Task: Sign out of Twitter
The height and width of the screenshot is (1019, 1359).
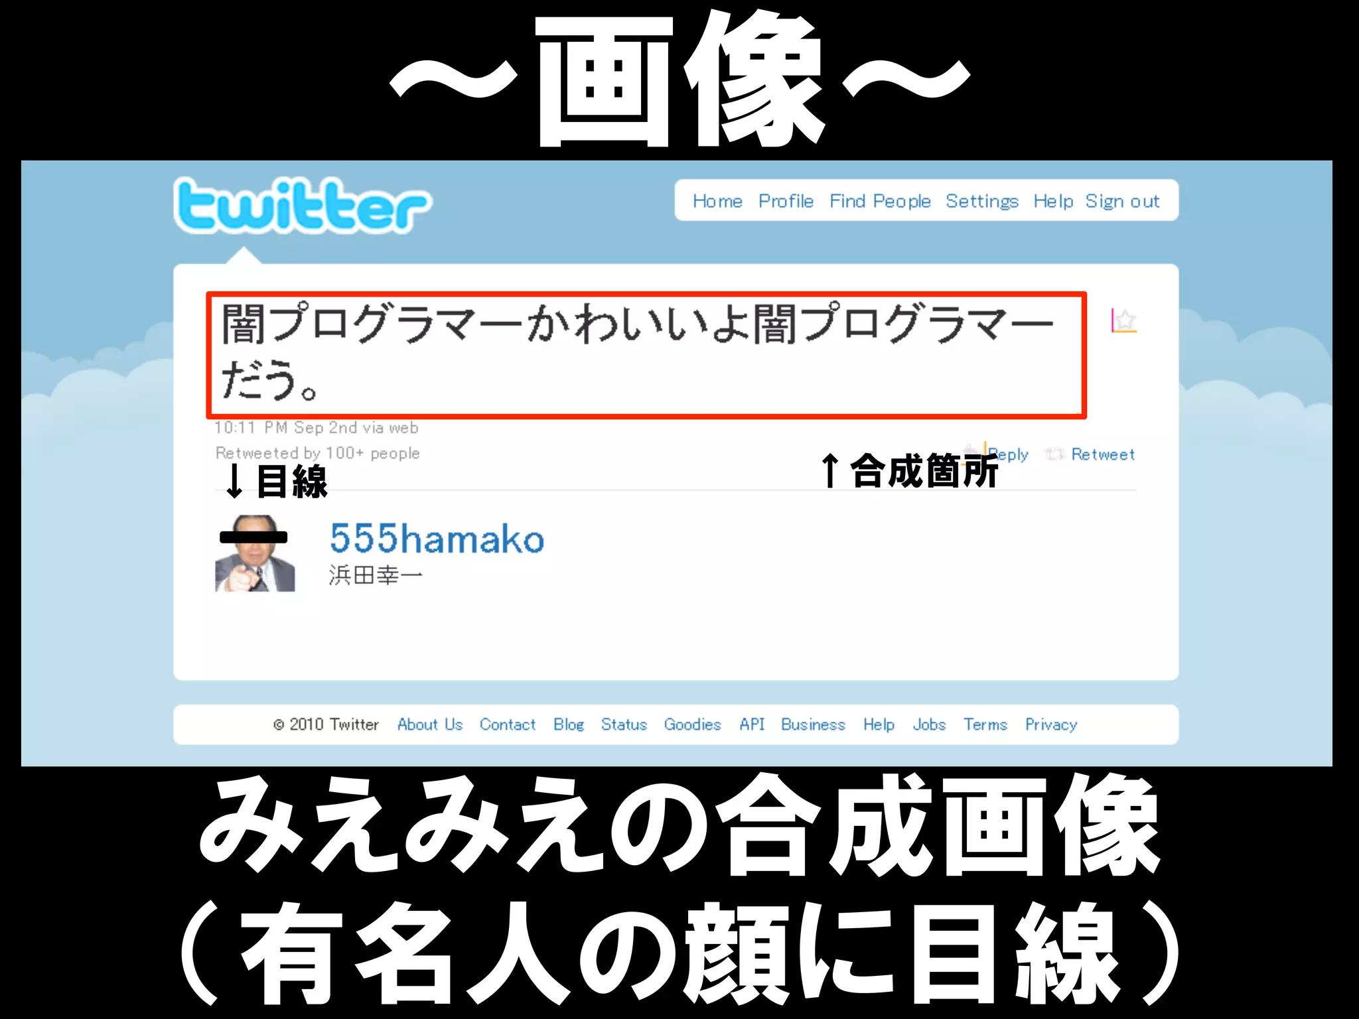Action: point(1122,201)
